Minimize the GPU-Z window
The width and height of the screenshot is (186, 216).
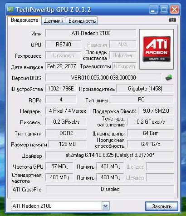tap(153, 10)
